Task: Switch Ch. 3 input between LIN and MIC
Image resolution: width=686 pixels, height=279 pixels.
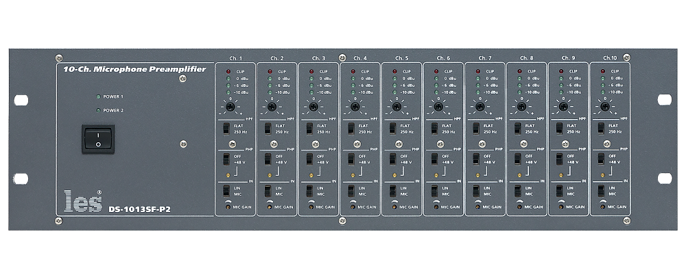Action: (309, 191)
